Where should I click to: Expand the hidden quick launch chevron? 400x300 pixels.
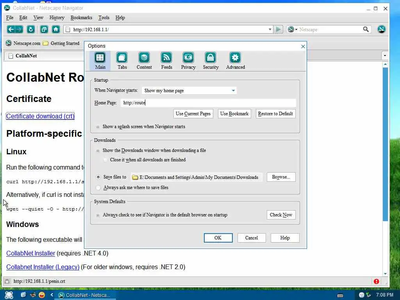pos(52,295)
